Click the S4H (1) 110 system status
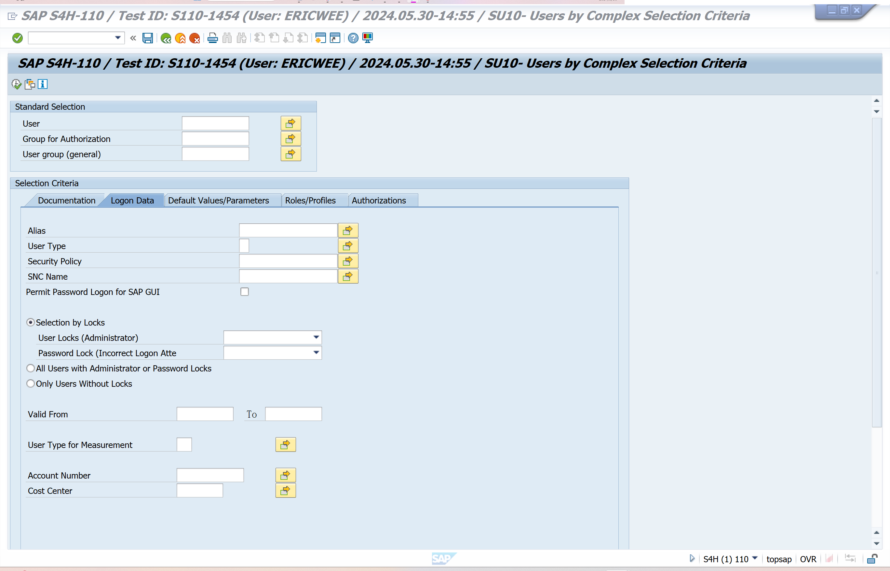890x571 pixels. pyautogui.click(x=725, y=559)
